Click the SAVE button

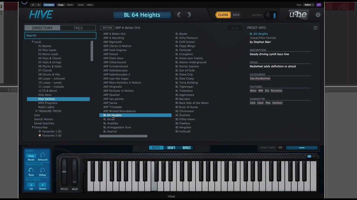[x=236, y=15]
